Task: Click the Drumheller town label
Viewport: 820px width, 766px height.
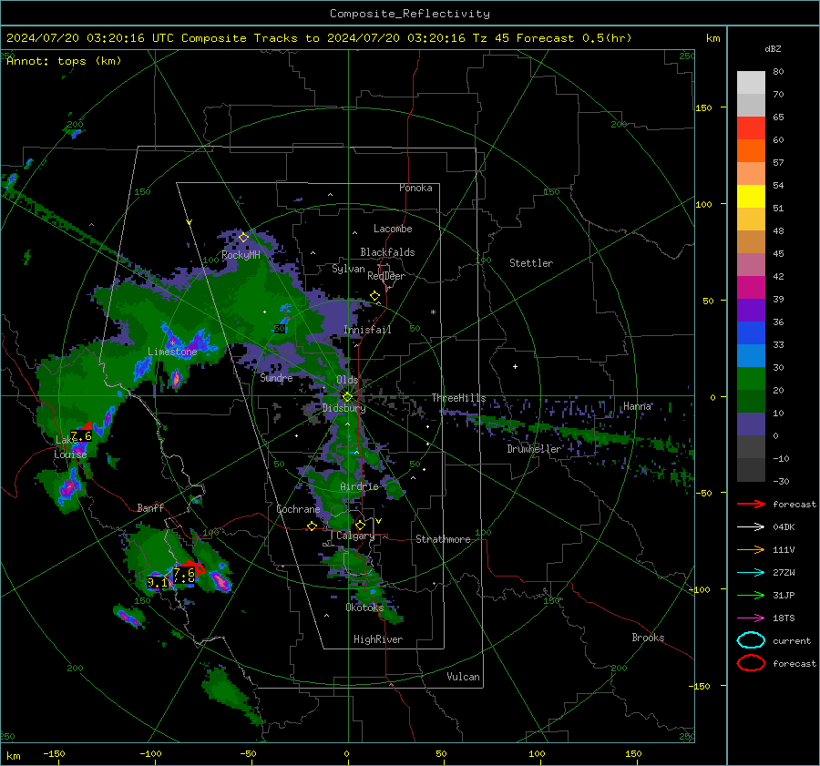Action: pos(534,449)
